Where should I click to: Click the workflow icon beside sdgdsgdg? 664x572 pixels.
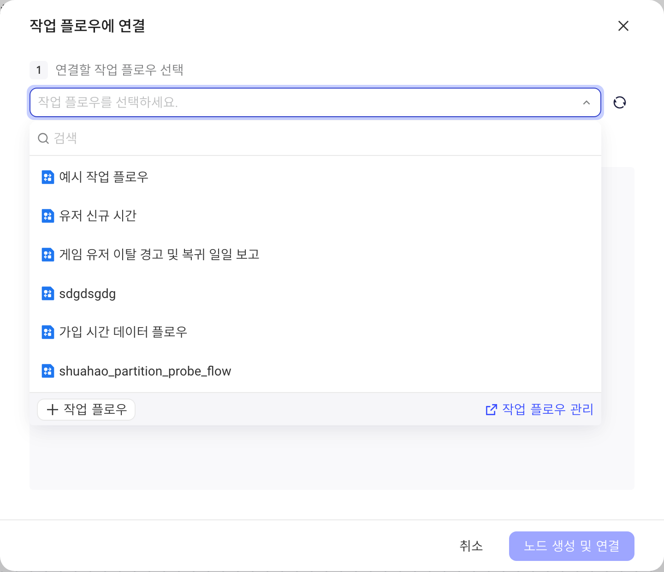(x=48, y=293)
